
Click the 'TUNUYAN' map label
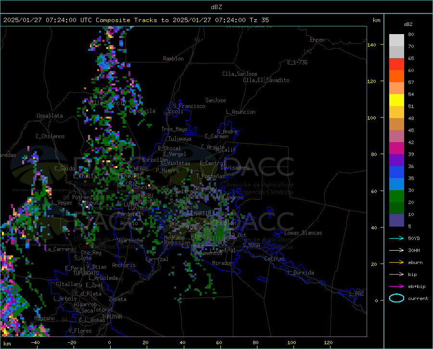(112, 317)
